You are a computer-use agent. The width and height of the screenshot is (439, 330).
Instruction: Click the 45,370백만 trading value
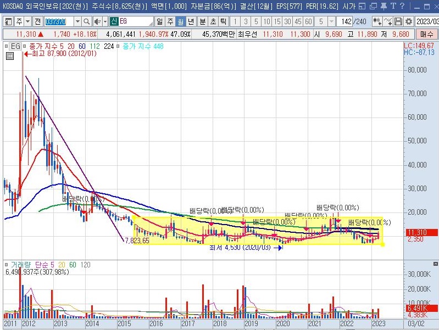coord(218,34)
